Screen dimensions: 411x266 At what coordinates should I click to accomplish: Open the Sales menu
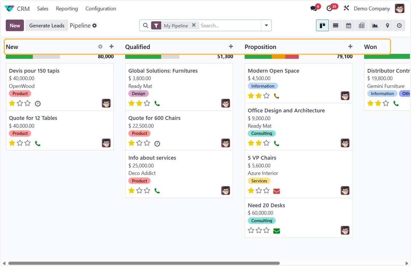pos(43,9)
